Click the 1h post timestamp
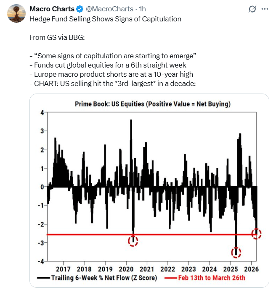This screenshot has width=276, height=289. click(142, 9)
